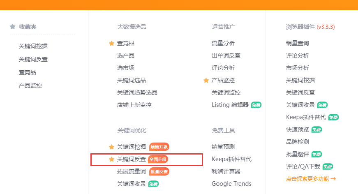
Task: Open 选市场 menu item
Action: click(126, 68)
